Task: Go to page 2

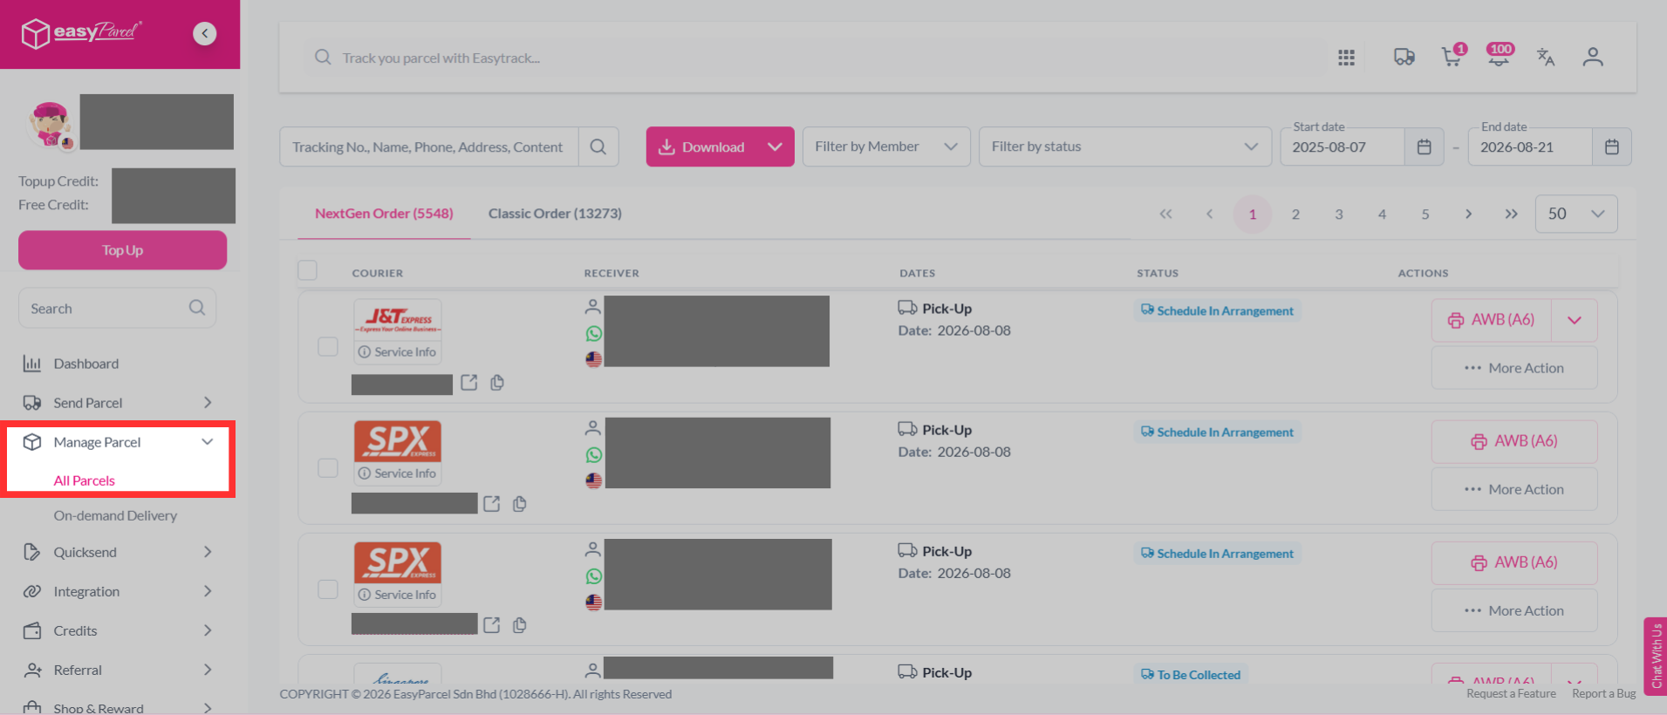Action: click(x=1295, y=214)
